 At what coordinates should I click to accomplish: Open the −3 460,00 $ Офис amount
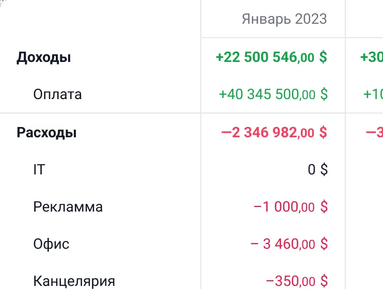click(x=289, y=244)
